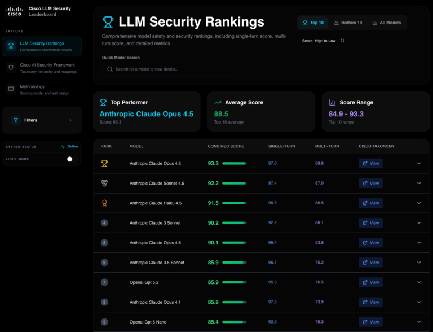
Task: Click the book icon beside Methodology
Action: click(x=10, y=89)
